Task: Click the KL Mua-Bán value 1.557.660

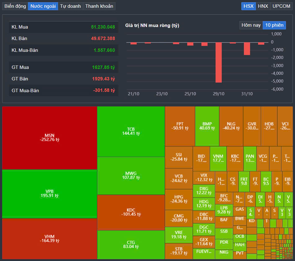Action: tap(104, 50)
